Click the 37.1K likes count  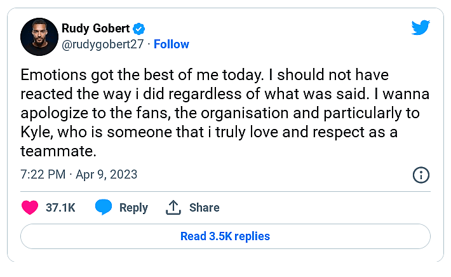[62, 208]
